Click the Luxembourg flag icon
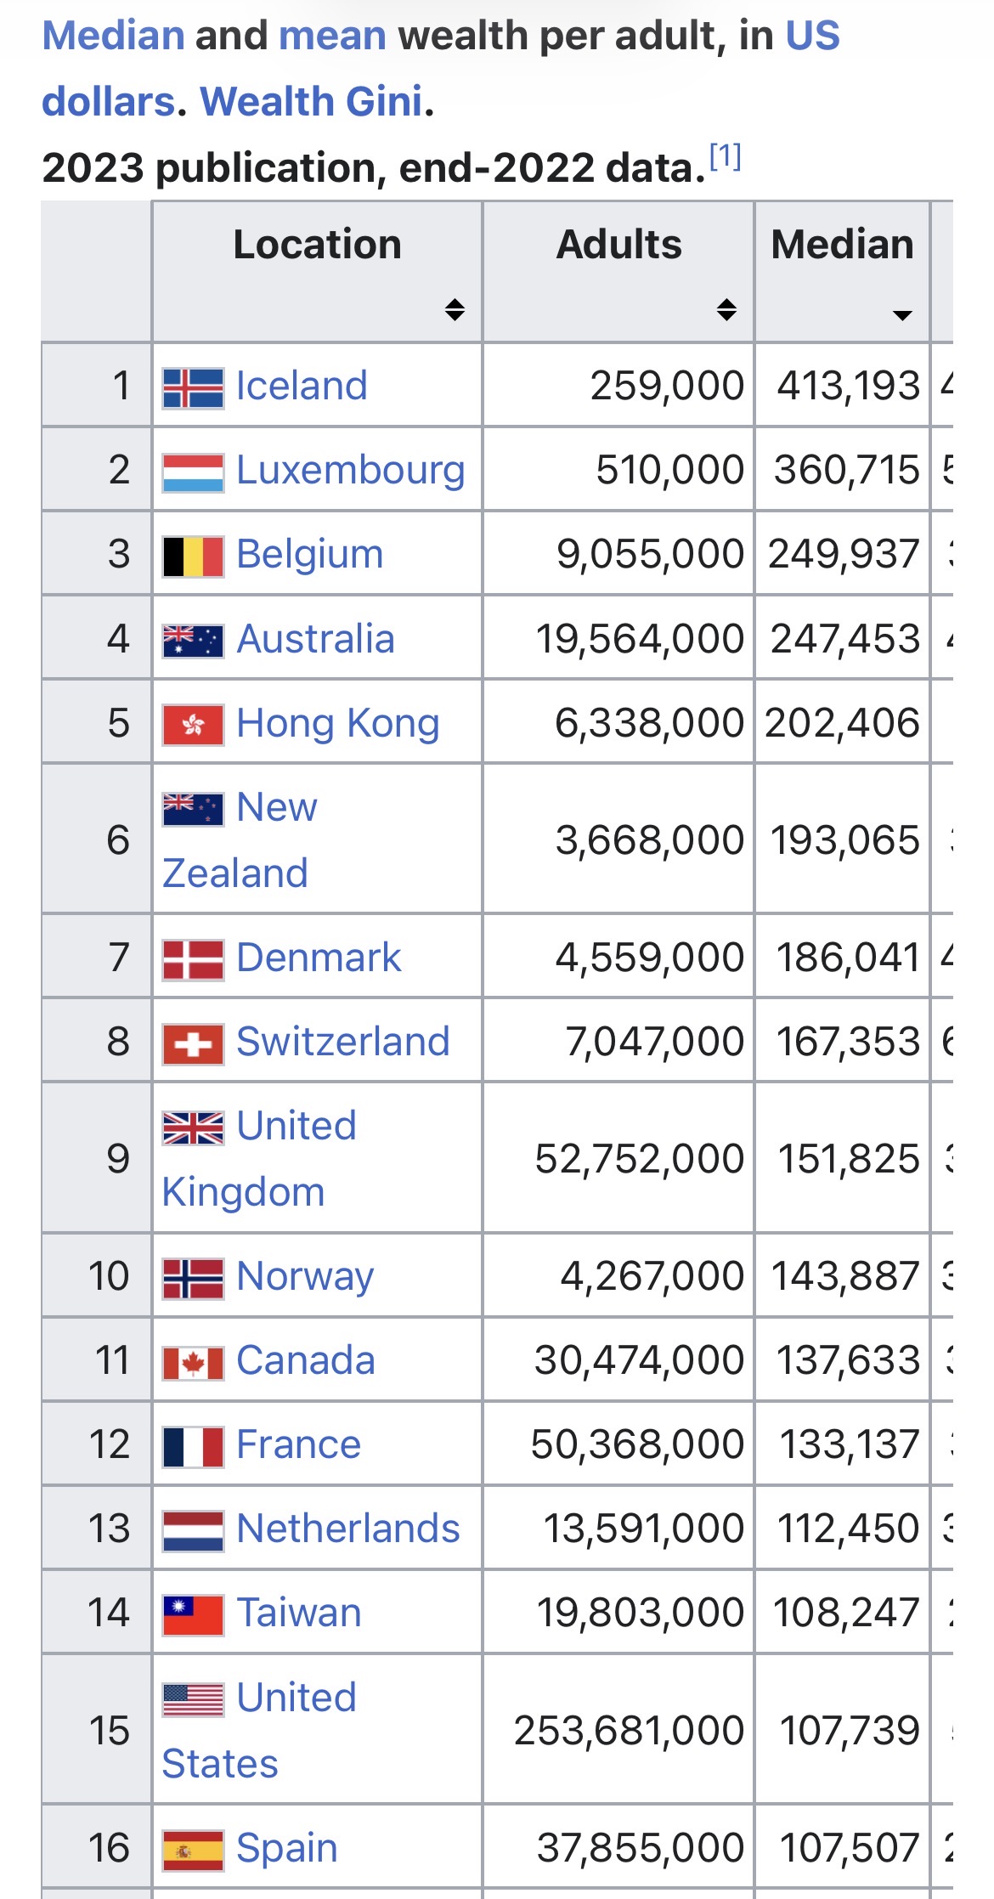Viewport: 994px width, 1899px height. click(x=194, y=472)
